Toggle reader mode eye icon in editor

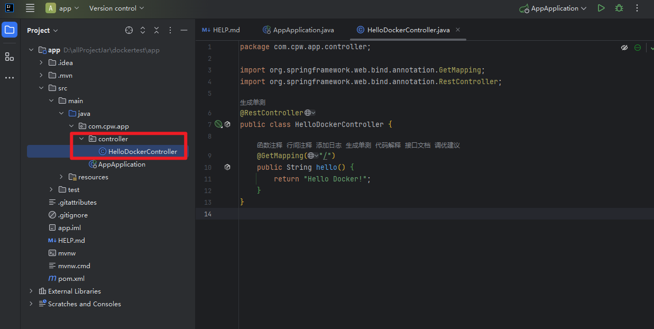624,48
